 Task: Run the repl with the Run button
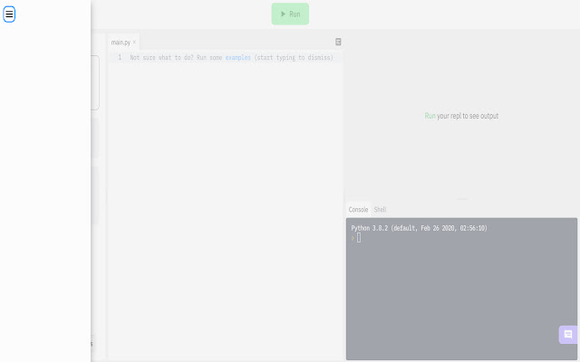pos(290,14)
